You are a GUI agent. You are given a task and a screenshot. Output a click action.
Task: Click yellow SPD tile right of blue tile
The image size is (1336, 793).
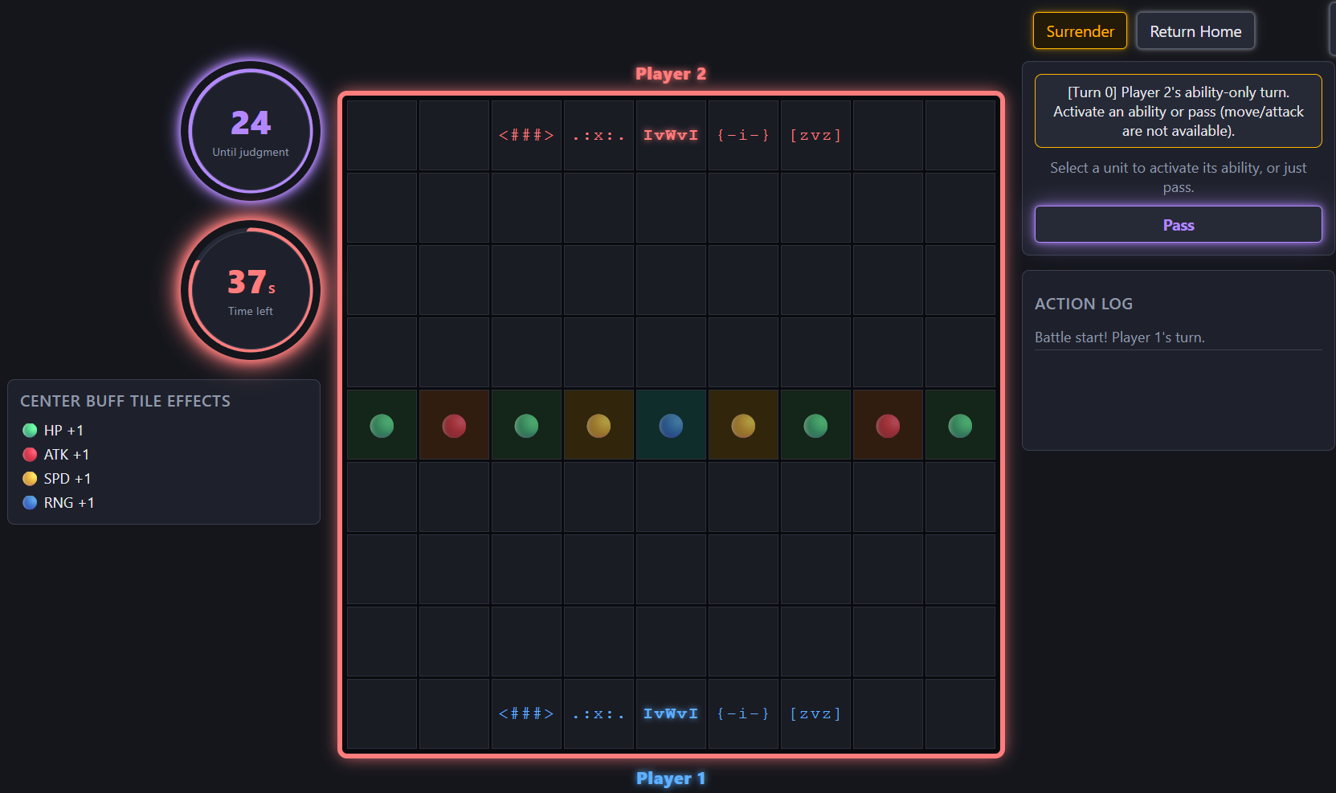click(x=743, y=425)
